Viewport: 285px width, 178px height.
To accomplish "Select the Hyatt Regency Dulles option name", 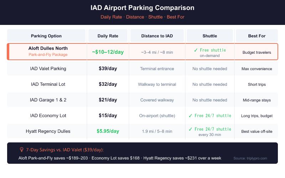I will coord(48,131).
